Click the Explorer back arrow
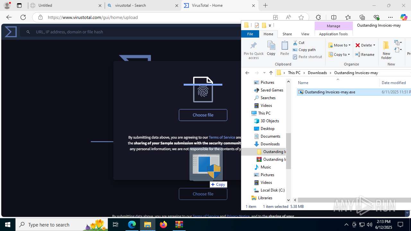Screen dimensions: 411x231 (247, 73)
